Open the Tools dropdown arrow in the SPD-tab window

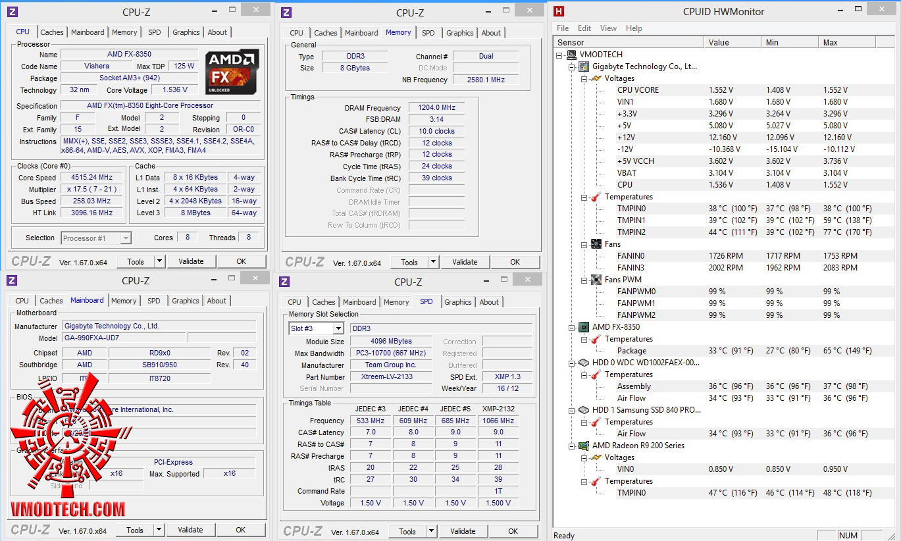click(x=431, y=531)
